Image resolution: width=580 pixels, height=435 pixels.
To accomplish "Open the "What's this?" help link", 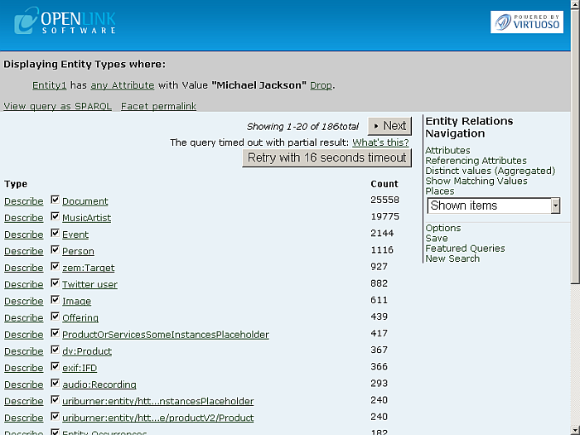I will point(380,143).
